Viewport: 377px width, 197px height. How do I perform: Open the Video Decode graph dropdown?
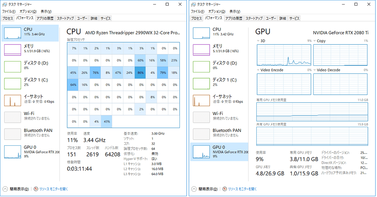click(x=315, y=70)
